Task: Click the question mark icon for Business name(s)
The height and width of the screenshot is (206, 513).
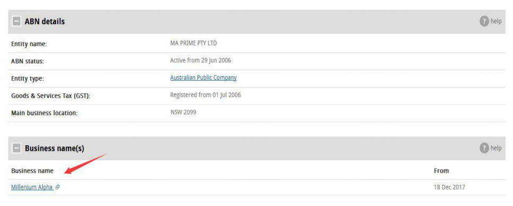Action: click(484, 148)
